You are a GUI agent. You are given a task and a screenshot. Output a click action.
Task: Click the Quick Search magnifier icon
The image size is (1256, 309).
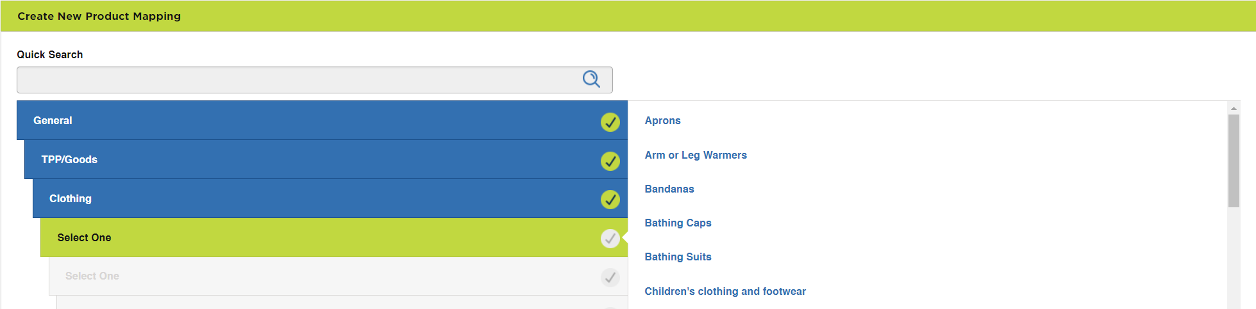pos(591,79)
